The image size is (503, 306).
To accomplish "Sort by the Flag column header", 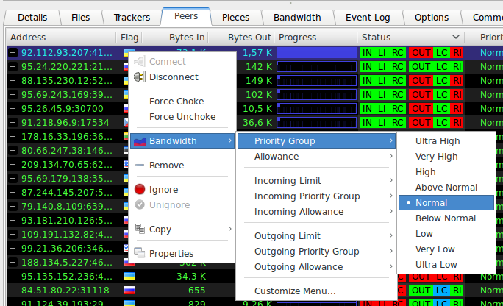I will pos(129,38).
